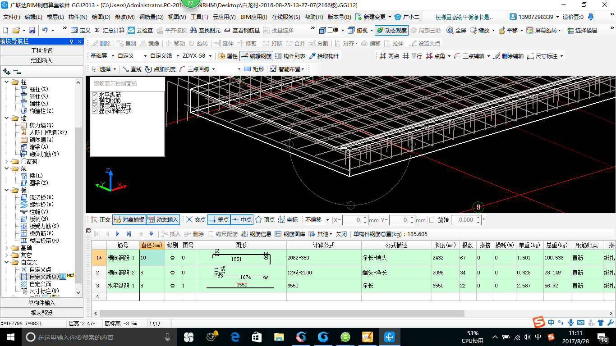This screenshot has height=346, width=616.
Task: Select 矩形 rectangle drawing tool
Action: [x=254, y=69]
